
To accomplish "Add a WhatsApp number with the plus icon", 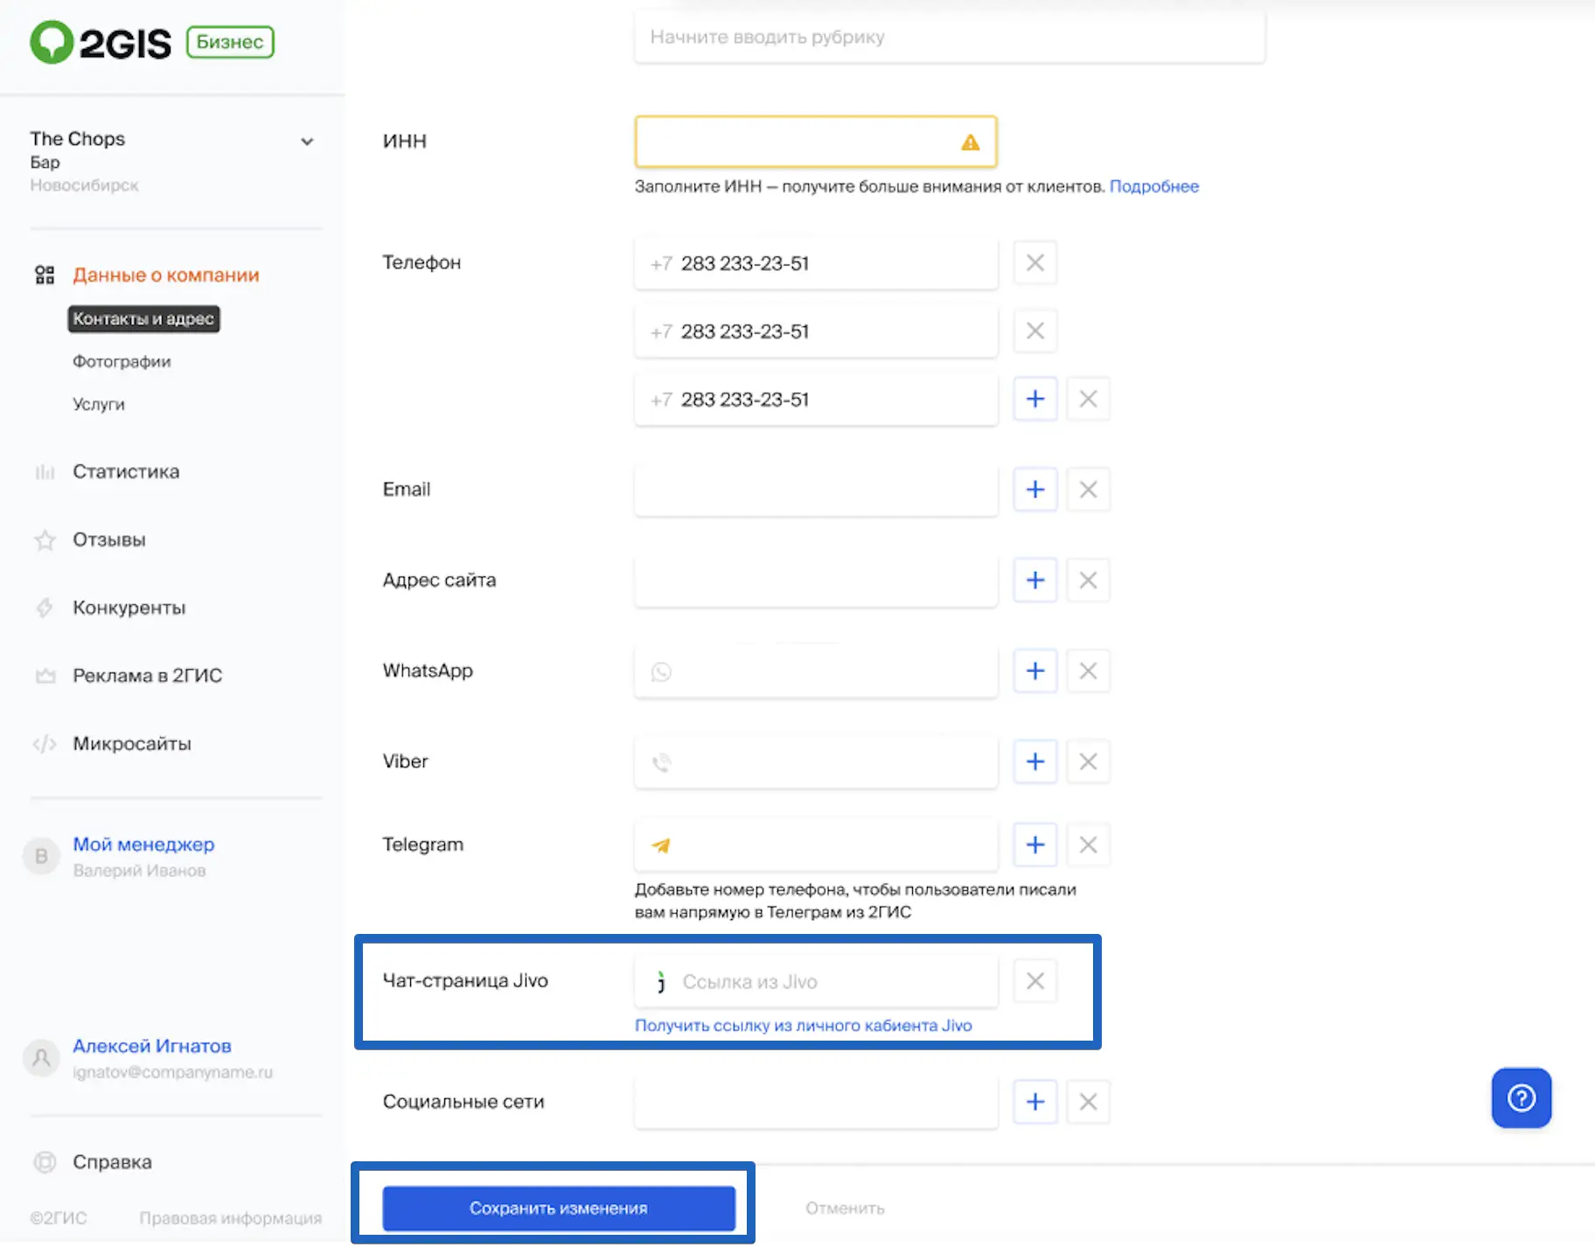I will pyautogui.click(x=1034, y=671).
